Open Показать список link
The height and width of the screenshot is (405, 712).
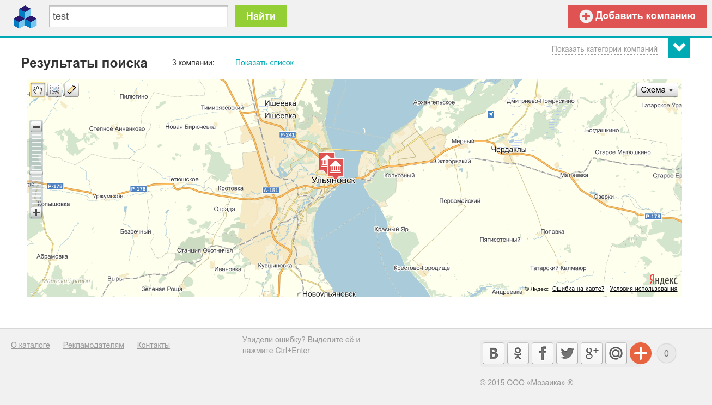click(x=264, y=63)
